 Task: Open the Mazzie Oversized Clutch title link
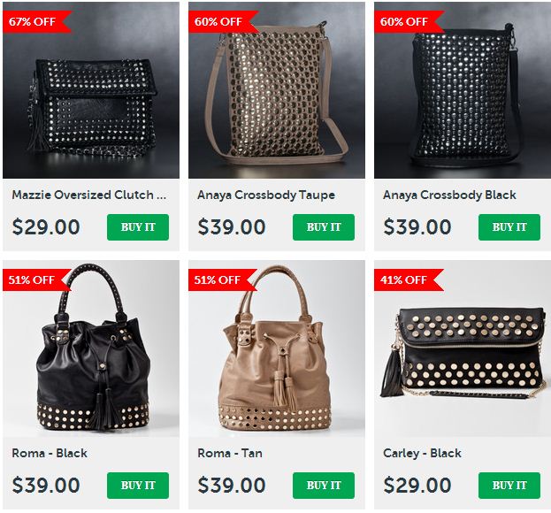click(89, 195)
